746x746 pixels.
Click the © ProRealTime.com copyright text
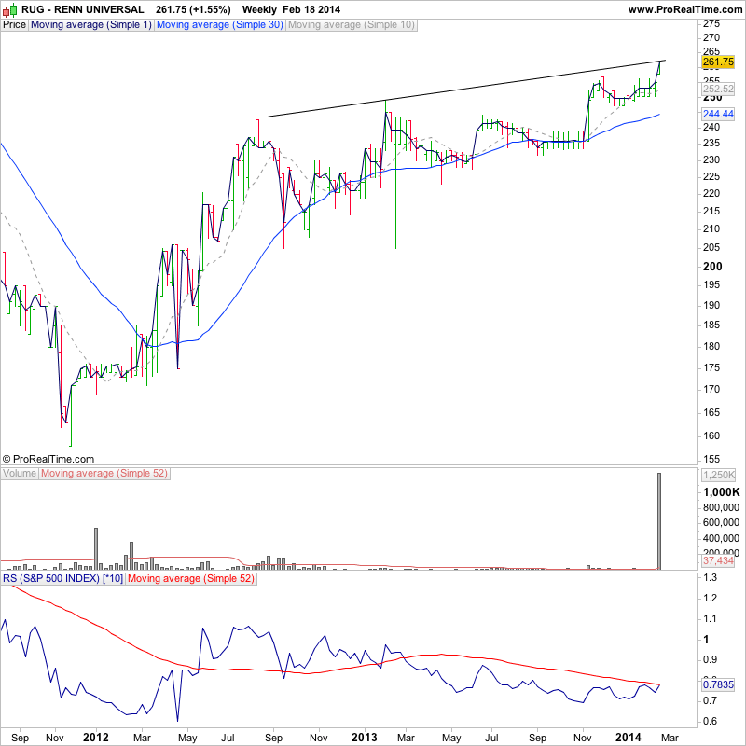click(x=48, y=459)
